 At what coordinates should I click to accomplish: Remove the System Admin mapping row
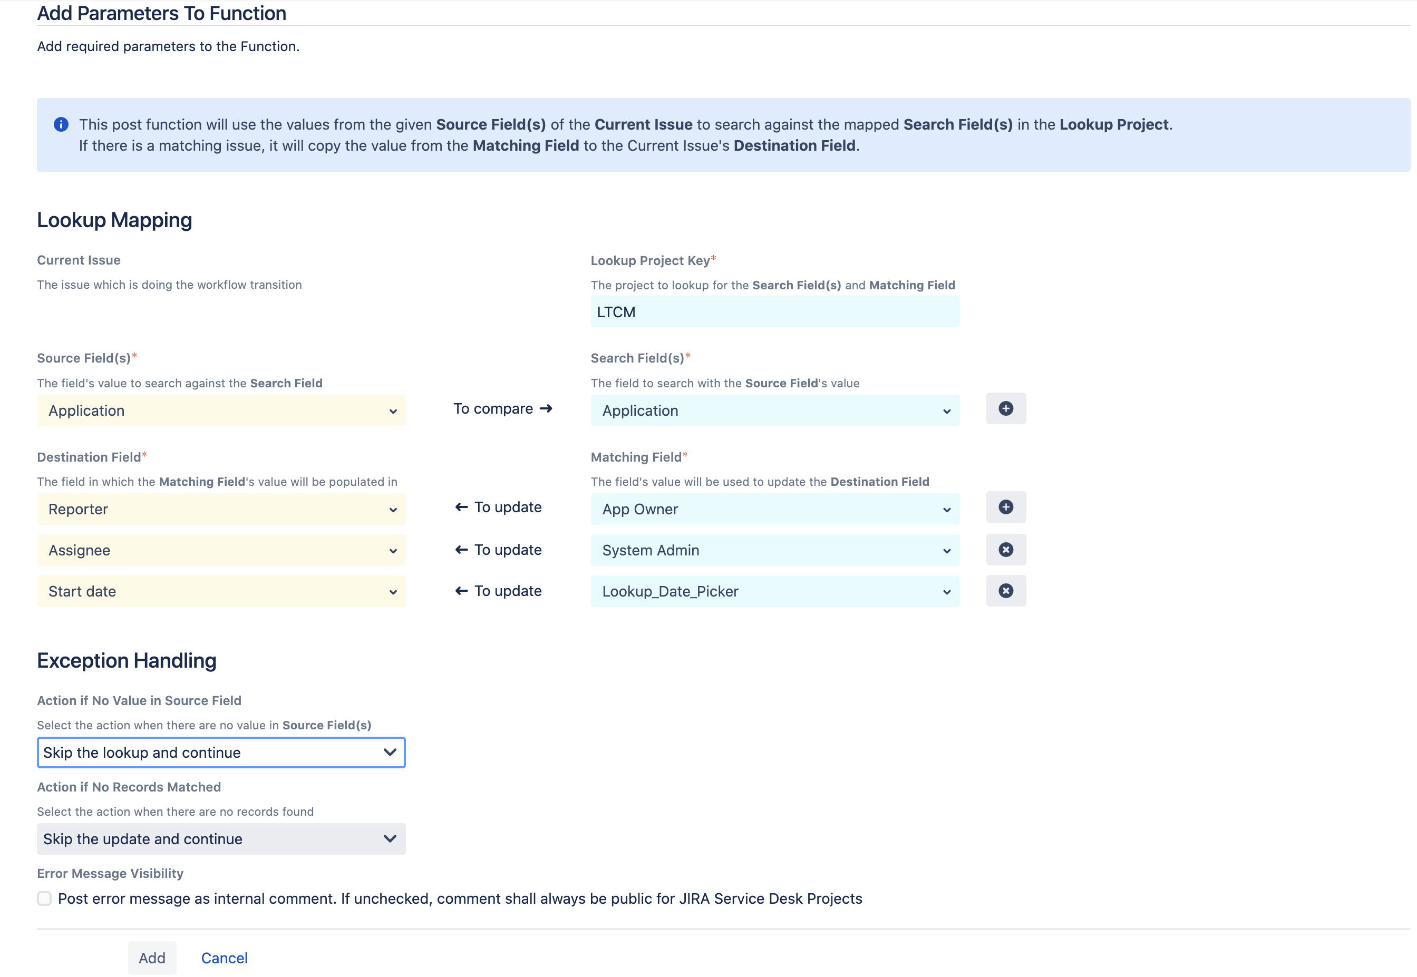[x=1005, y=550]
